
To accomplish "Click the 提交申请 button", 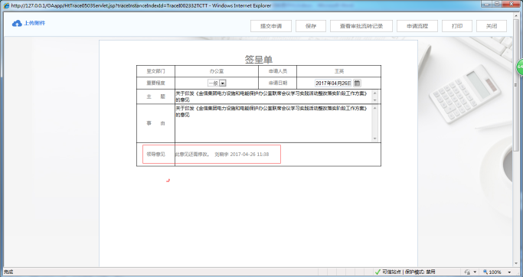I will pos(271,26).
